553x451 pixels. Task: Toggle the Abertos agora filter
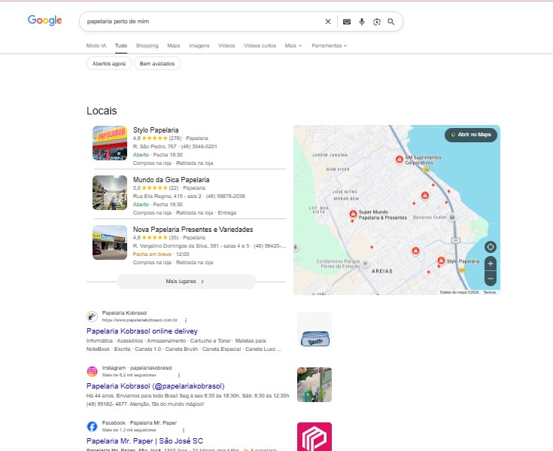pos(109,63)
